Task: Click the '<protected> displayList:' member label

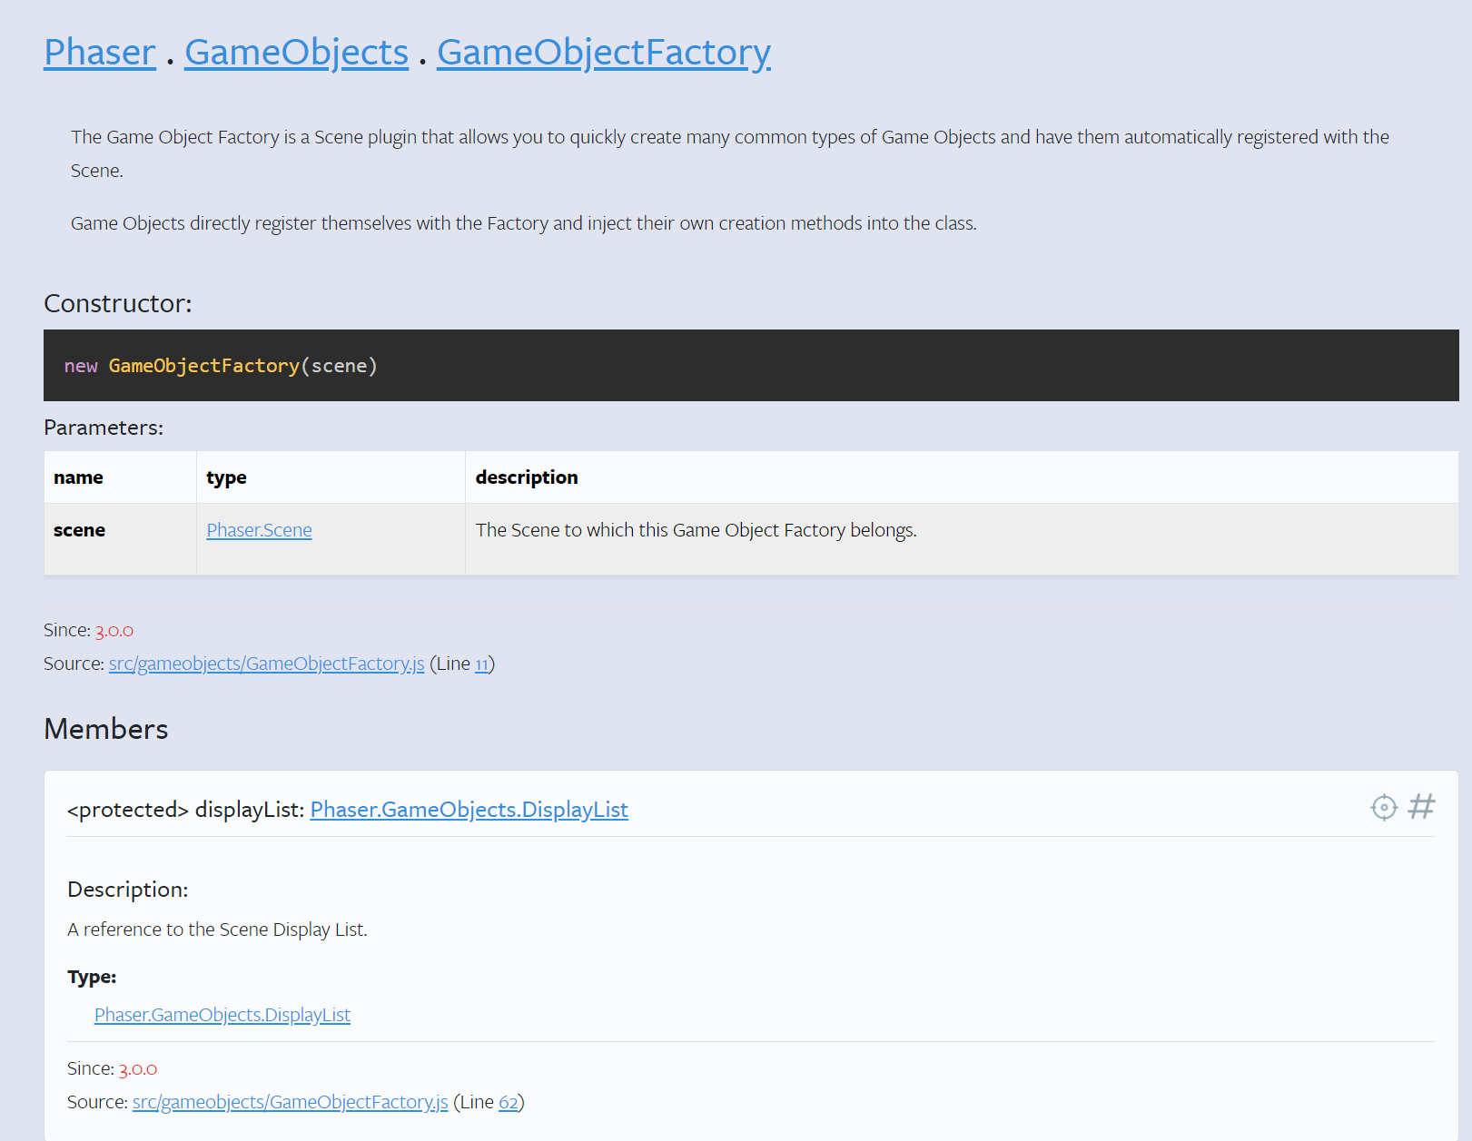Action: pyautogui.click(x=186, y=810)
